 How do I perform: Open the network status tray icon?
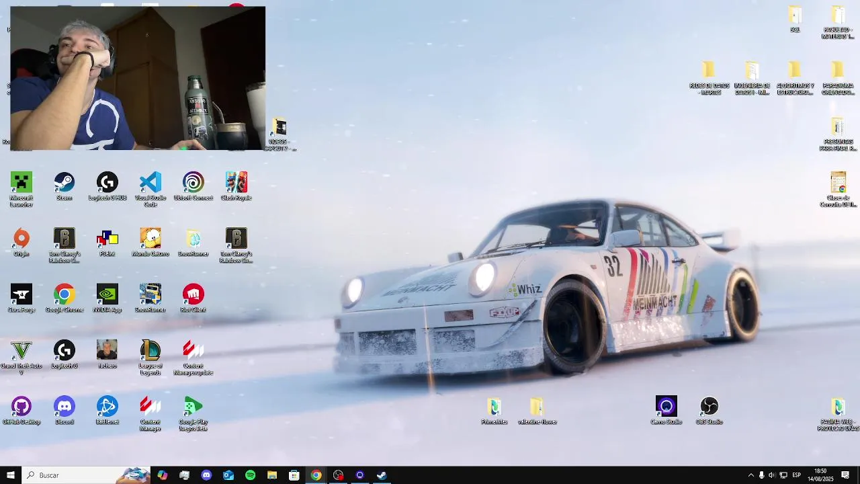783,475
